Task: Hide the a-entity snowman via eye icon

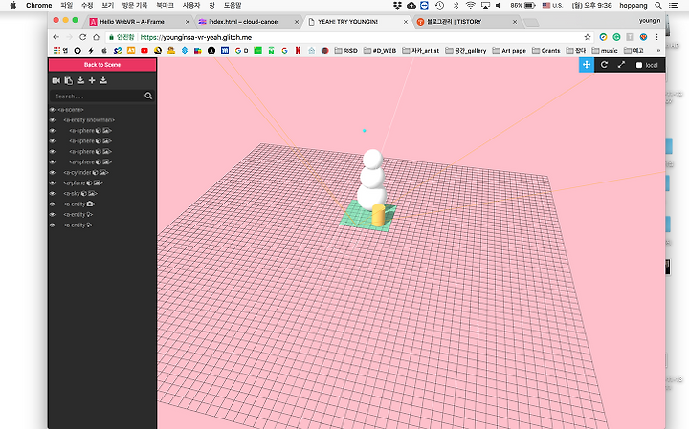Action: tap(53, 120)
